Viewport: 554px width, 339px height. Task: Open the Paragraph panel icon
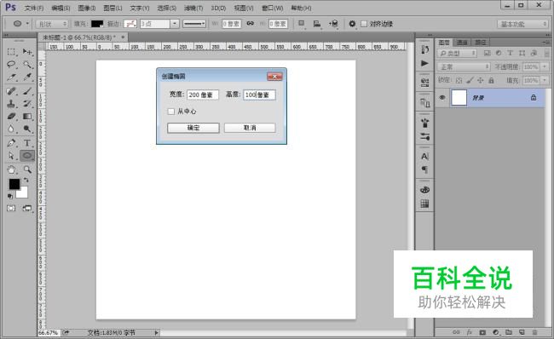tap(424, 169)
